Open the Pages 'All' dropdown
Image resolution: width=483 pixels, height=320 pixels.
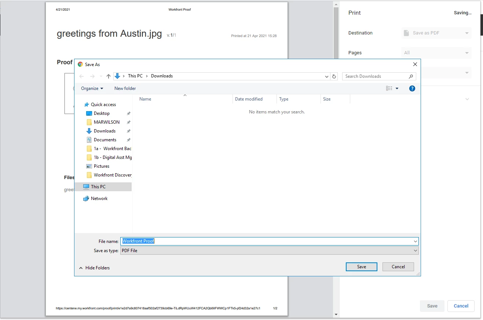click(436, 53)
